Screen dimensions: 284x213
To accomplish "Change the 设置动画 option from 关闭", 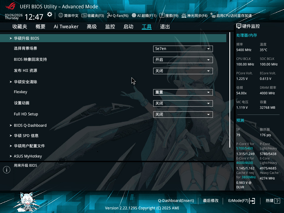I will pyautogui.click(x=183, y=103).
